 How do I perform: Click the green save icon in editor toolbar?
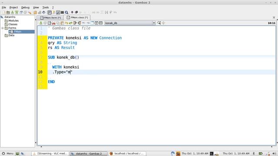pyautogui.click(x=41, y=23)
